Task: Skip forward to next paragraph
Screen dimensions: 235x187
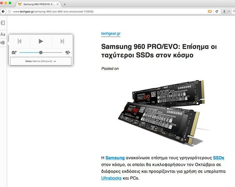Action: pos(62,41)
